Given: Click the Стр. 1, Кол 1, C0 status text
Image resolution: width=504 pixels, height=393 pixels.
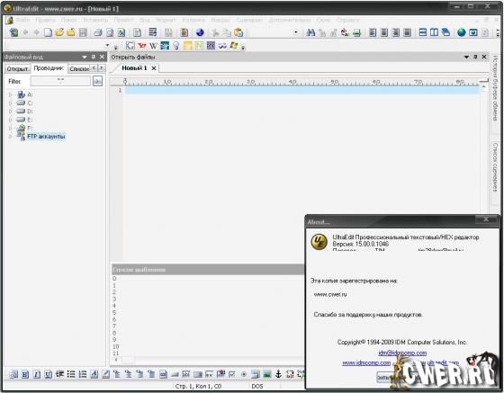Looking at the screenshot, I should point(198,387).
